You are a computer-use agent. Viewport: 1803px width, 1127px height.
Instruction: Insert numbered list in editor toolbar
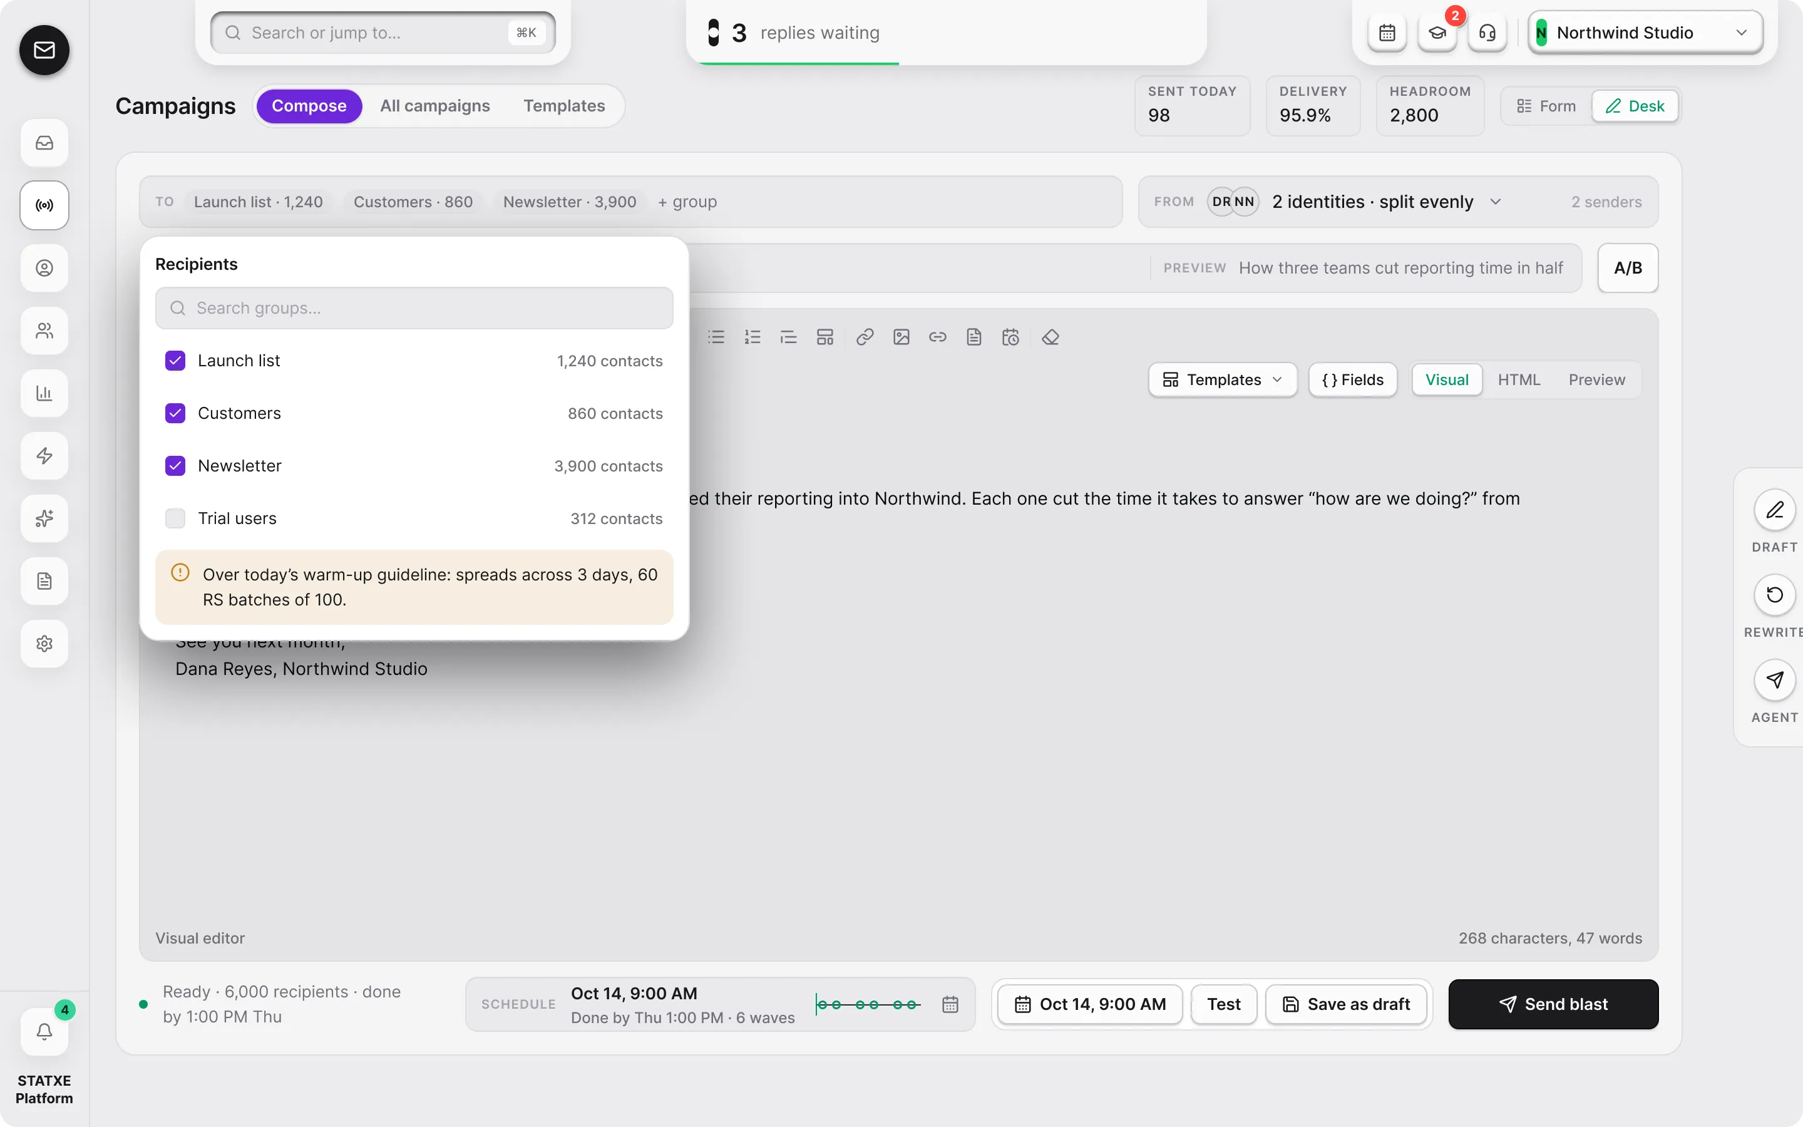point(753,337)
